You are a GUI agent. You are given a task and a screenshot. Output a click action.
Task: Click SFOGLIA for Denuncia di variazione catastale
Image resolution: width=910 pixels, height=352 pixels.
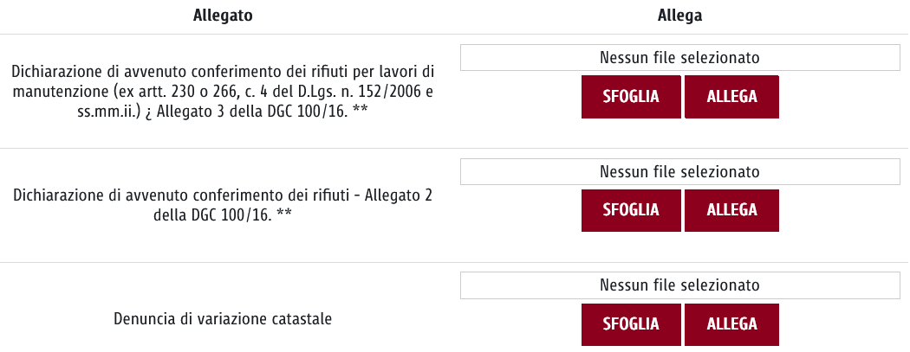(631, 324)
